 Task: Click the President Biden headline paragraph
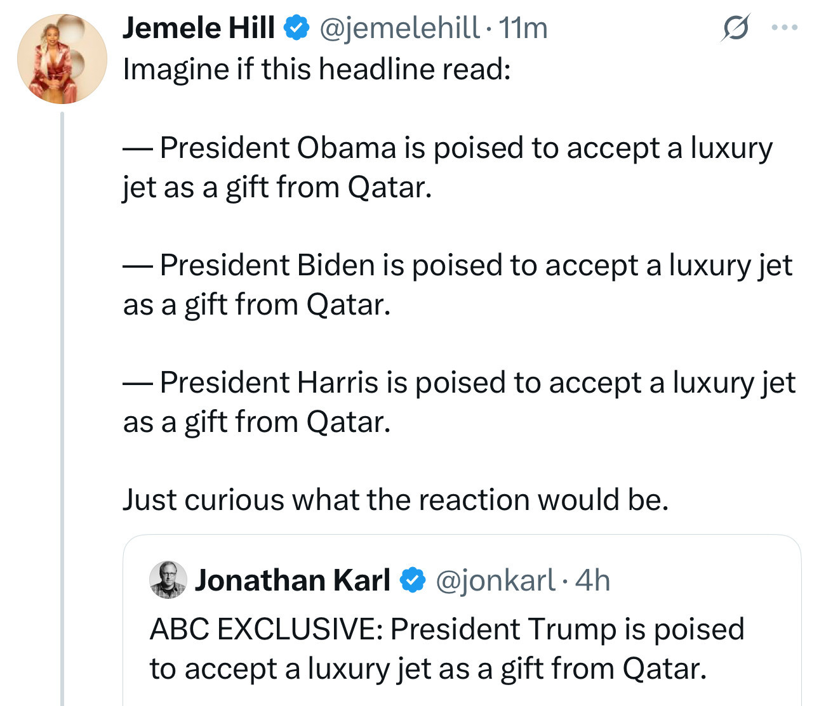(458, 285)
